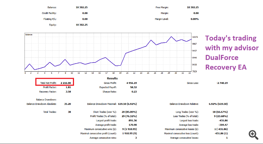Select the Gross Profit value 4 956.19
263x144 pixels.
point(131,83)
